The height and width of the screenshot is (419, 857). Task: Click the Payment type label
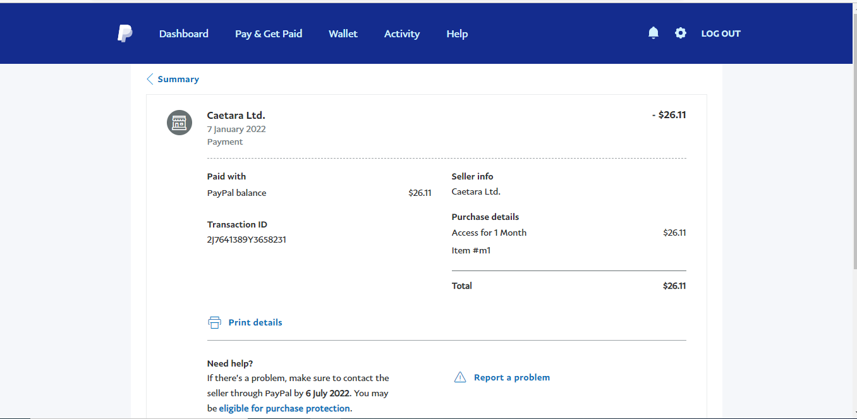tap(225, 142)
